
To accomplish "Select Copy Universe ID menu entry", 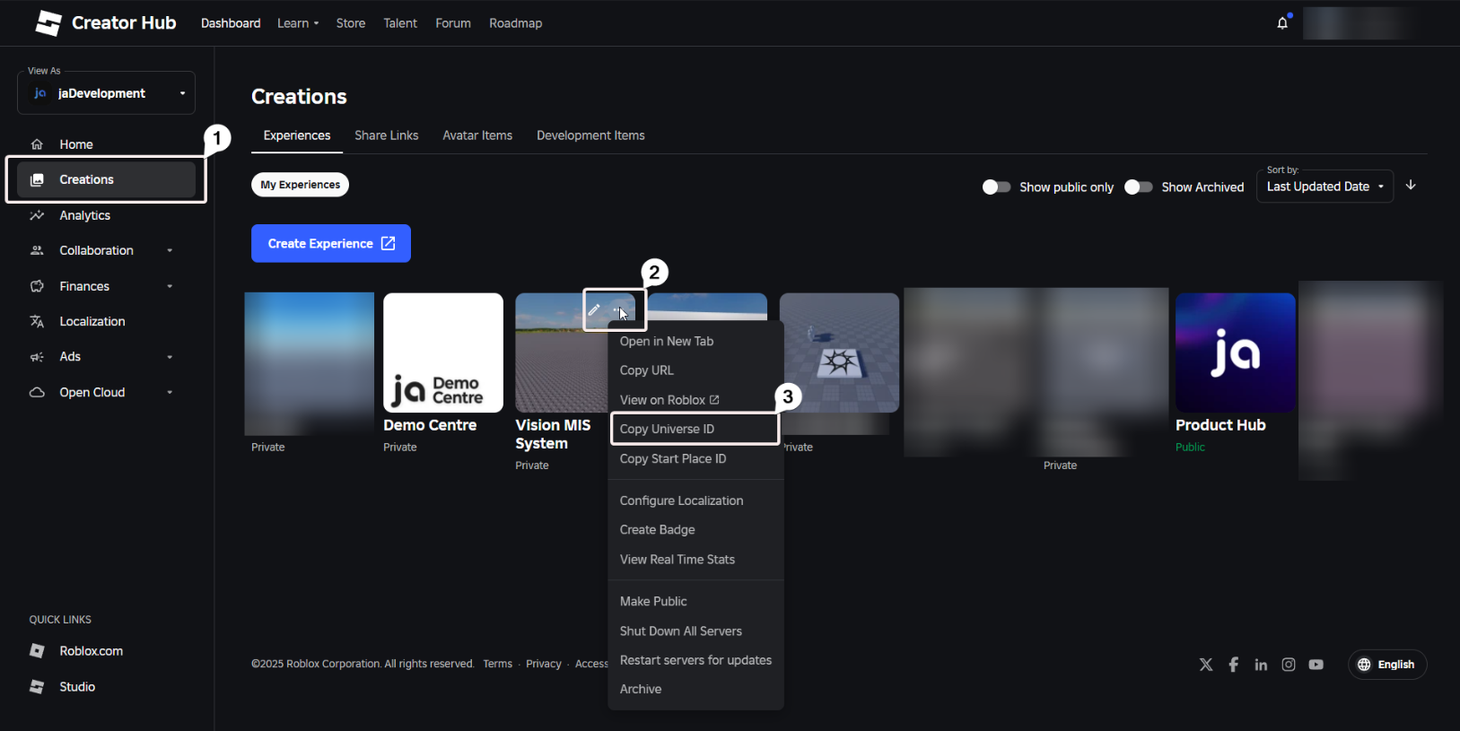I will pos(695,429).
